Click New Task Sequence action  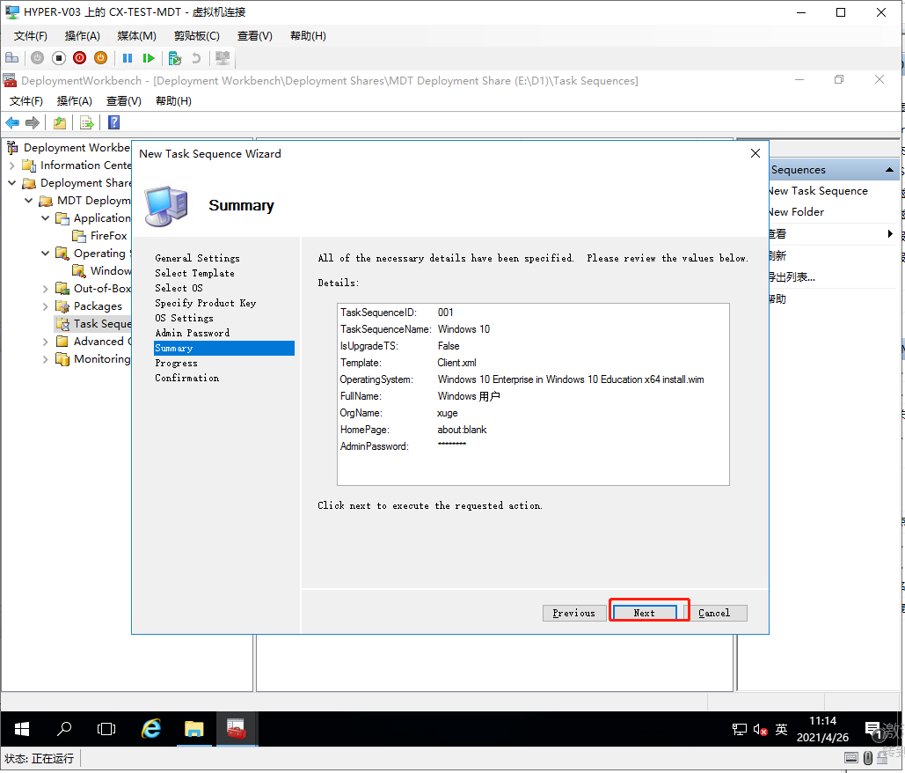click(x=819, y=191)
